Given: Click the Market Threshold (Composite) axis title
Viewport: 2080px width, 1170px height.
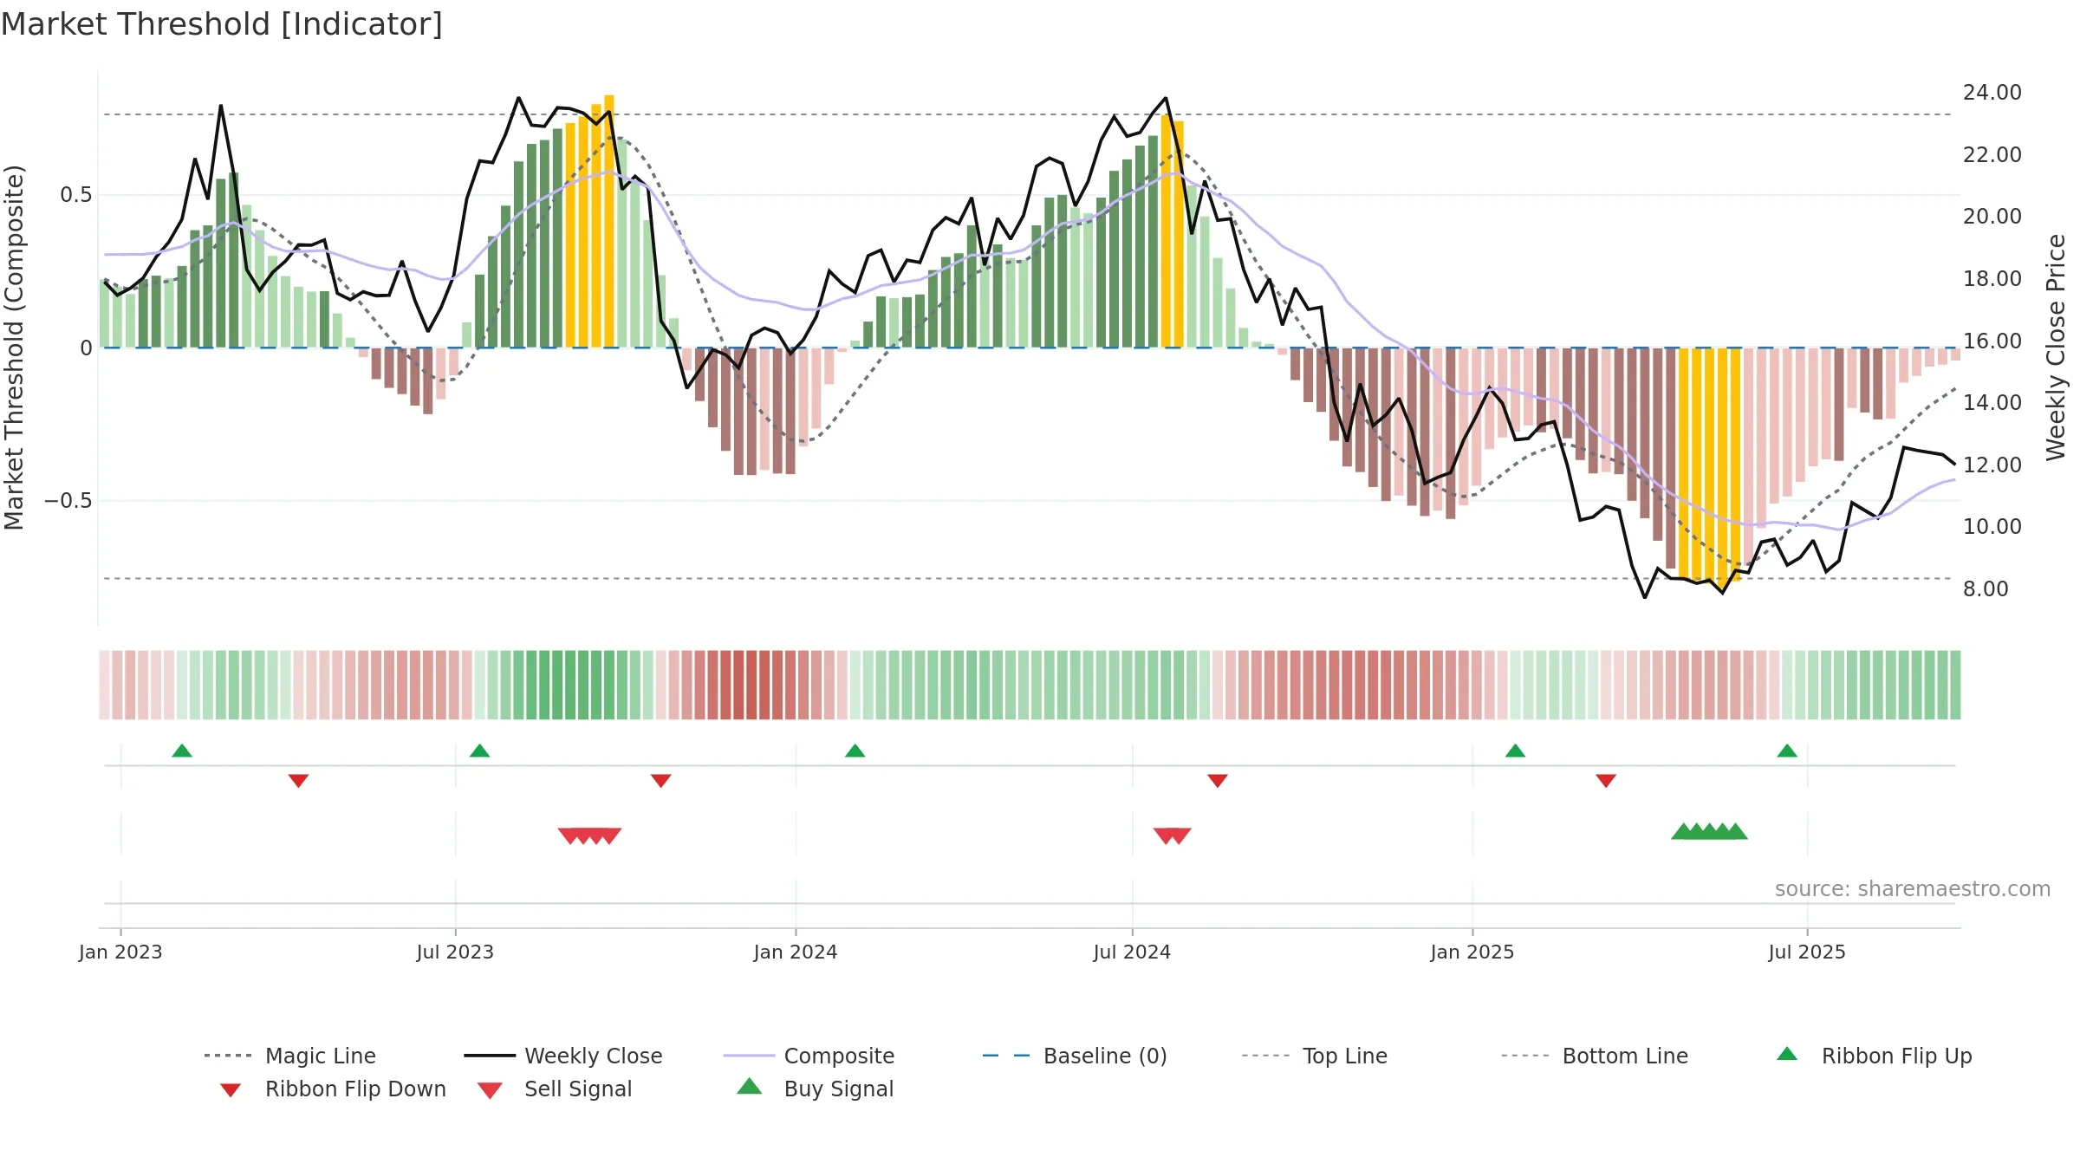Looking at the screenshot, I should [14, 347].
